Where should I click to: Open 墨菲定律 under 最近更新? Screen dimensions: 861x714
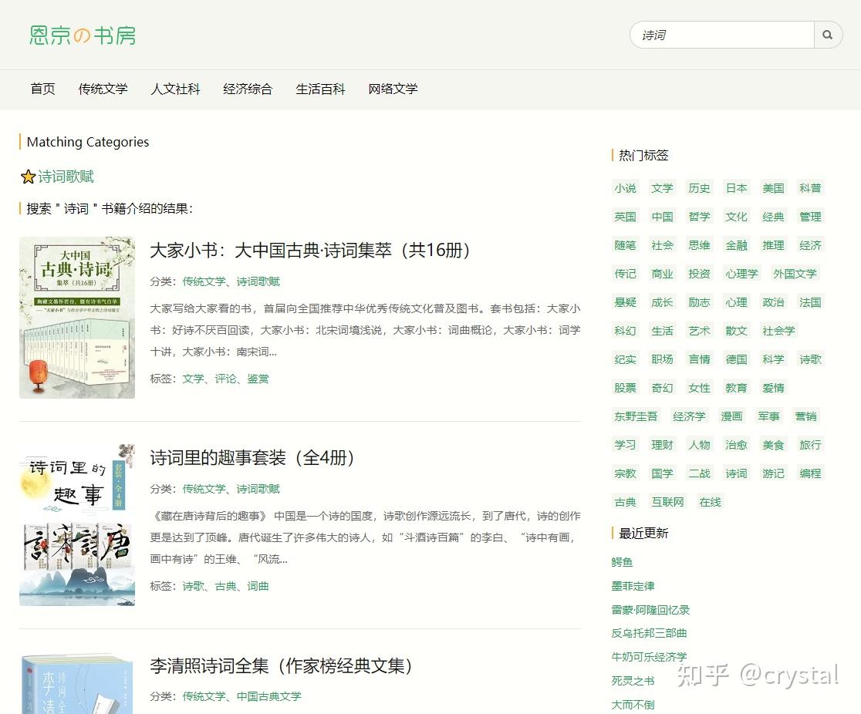633,585
